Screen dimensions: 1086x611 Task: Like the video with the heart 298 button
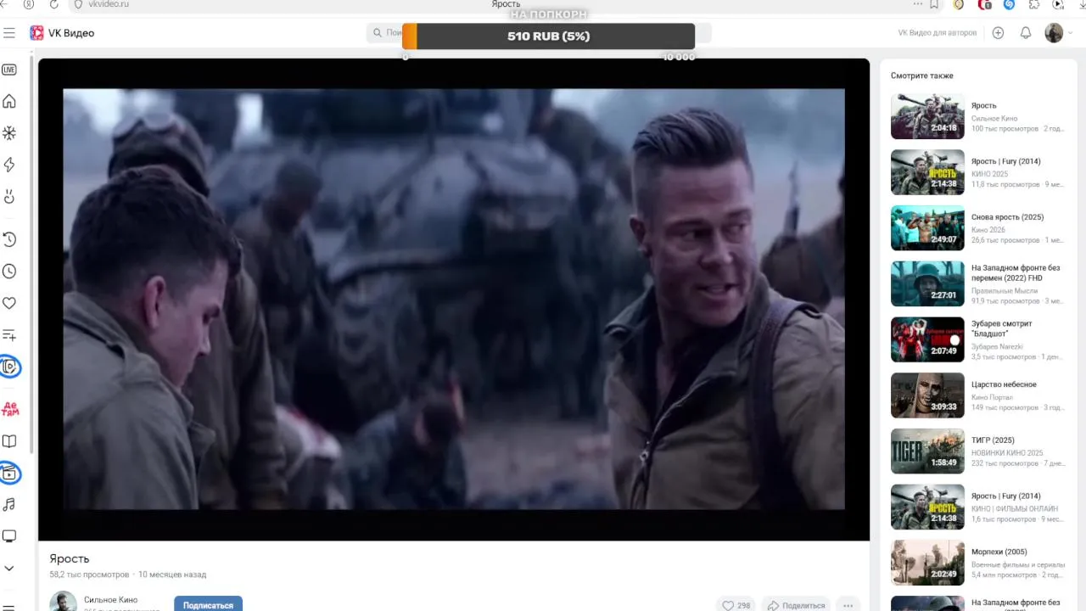736,605
